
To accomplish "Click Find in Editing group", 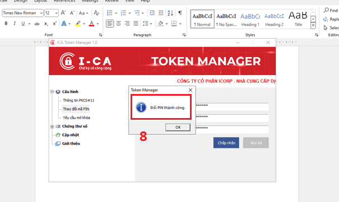I will pos(331,11).
